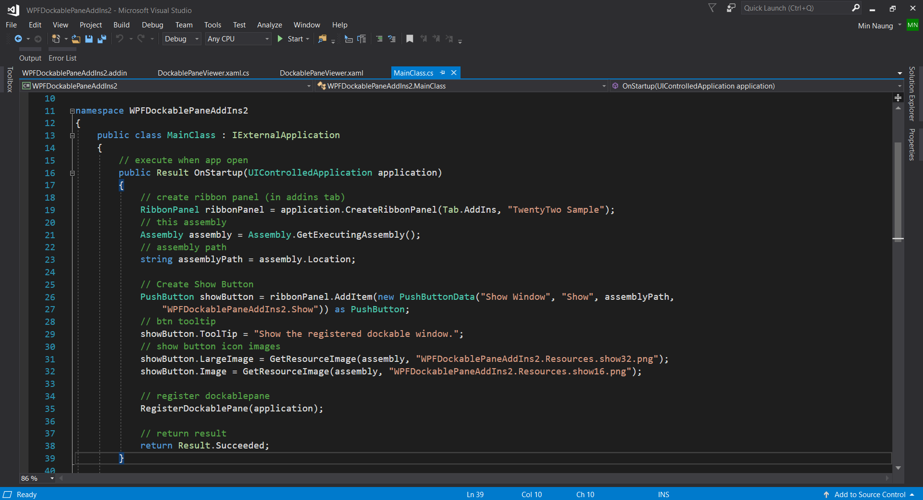923x500 pixels.
Task: Collapse the OnStartup method with its outlining box
Action: (x=72, y=173)
